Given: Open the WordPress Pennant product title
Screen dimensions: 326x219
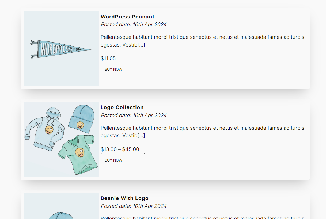Looking at the screenshot, I should click(127, 17).
